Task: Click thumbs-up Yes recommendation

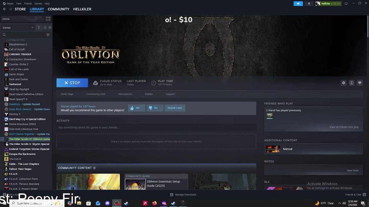Action: tap(137, 108)
